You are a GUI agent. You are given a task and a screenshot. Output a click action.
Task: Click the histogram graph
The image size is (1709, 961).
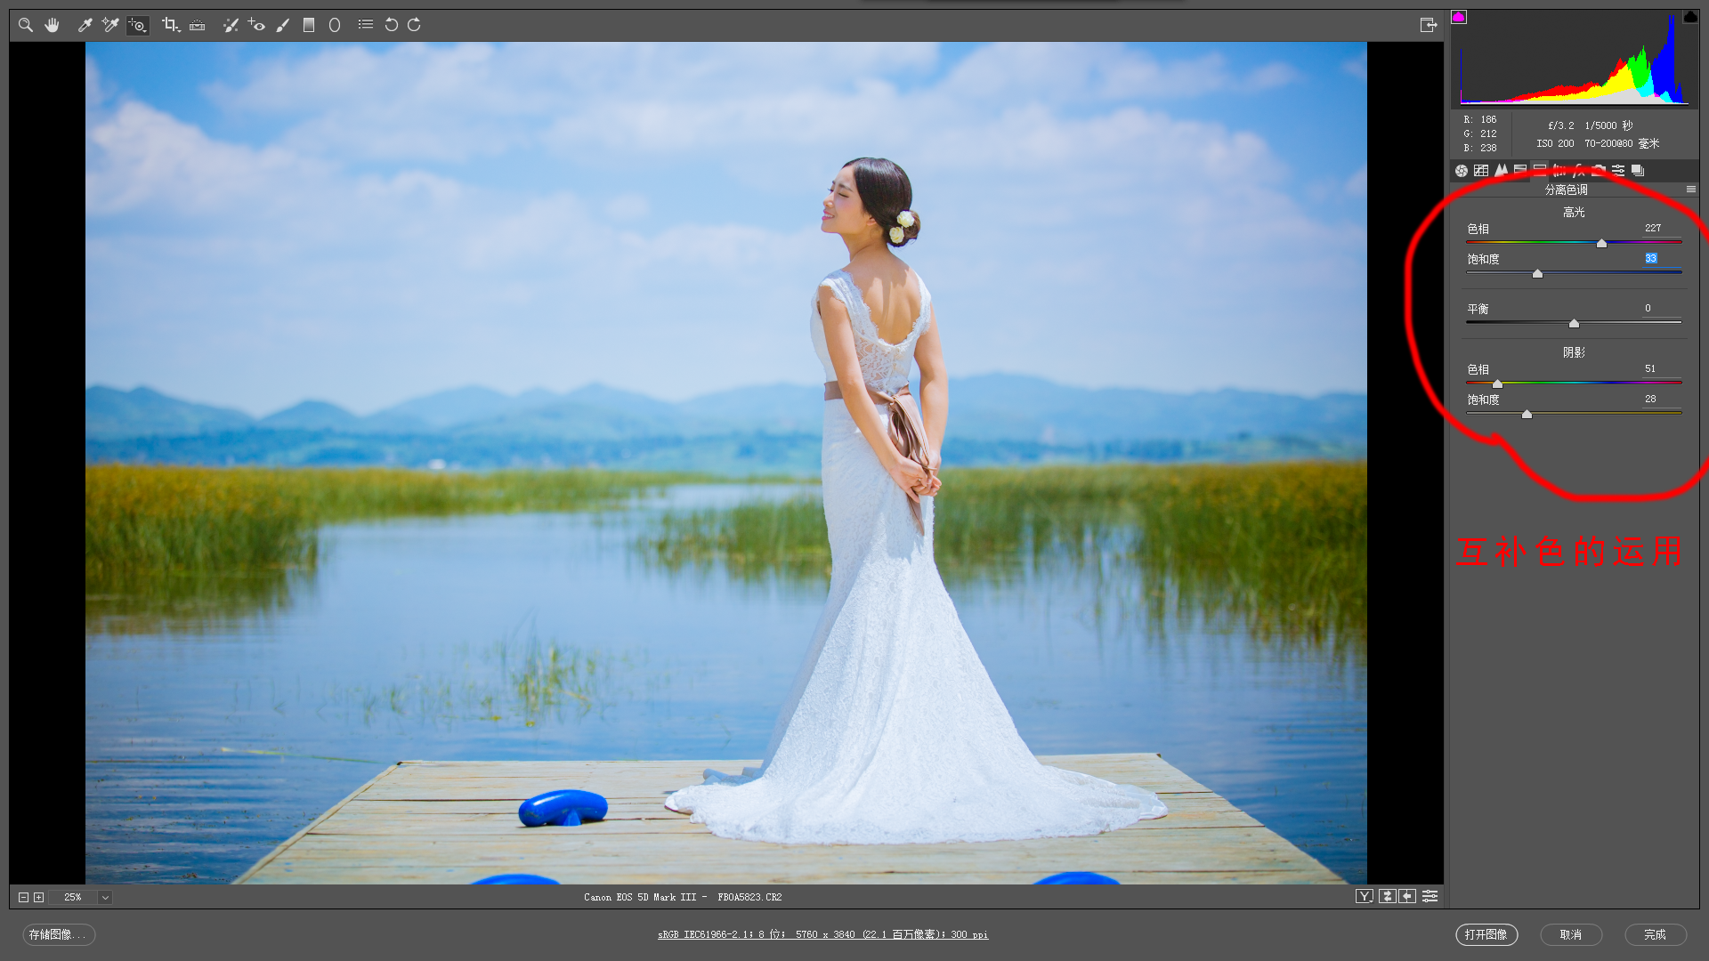point(1575,60)
